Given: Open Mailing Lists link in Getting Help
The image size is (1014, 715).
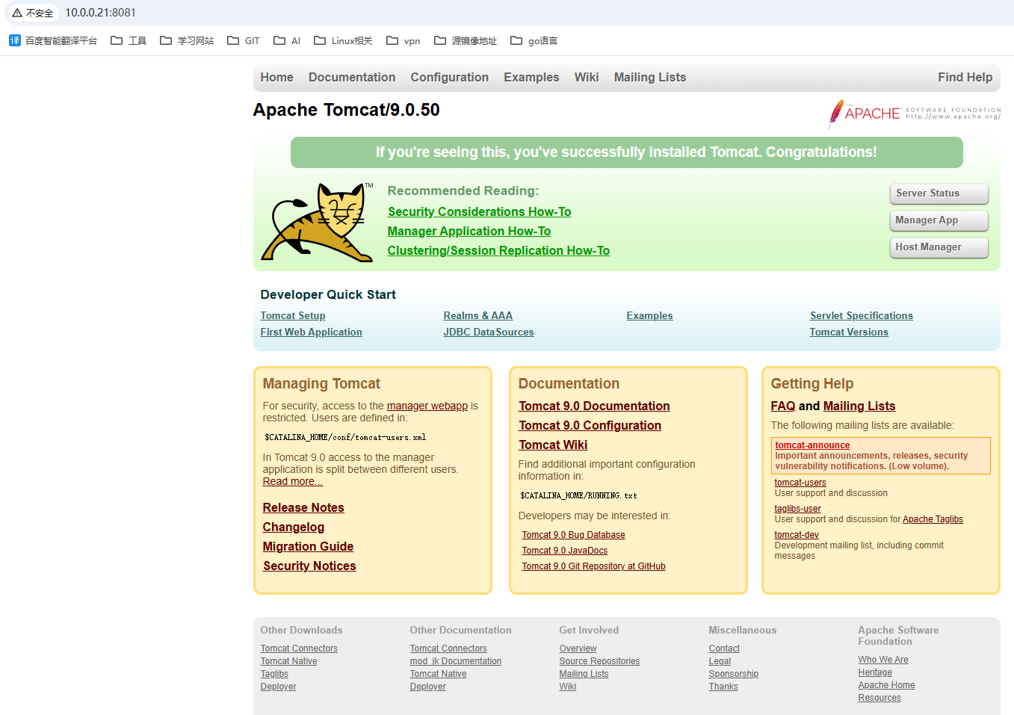Looking at the screenshot, I should point(859,406).
